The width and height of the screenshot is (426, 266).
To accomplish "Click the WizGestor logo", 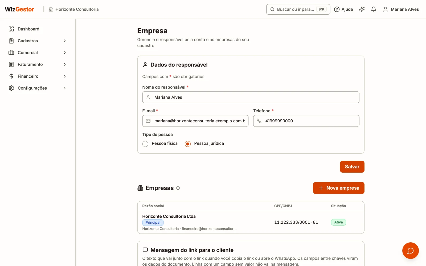I will (x=19, y=9).
